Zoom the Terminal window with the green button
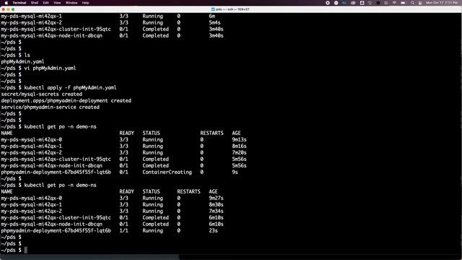This screenshot has width=462, height=260. pyautogui.click(x=13, y=9)
